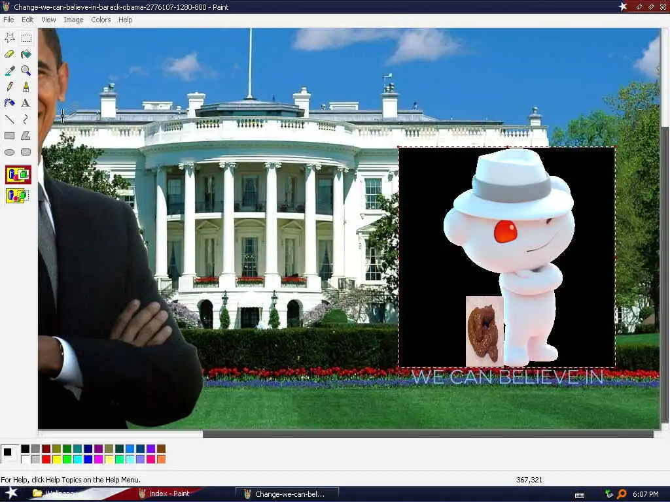Pick the black color swatch
This screenshot has height=502, width=670.
click(26, 448)
